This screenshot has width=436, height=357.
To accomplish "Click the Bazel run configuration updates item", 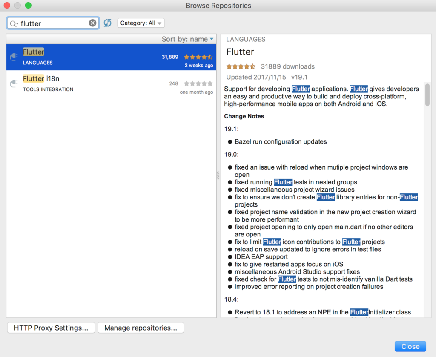I will (281, 141).
